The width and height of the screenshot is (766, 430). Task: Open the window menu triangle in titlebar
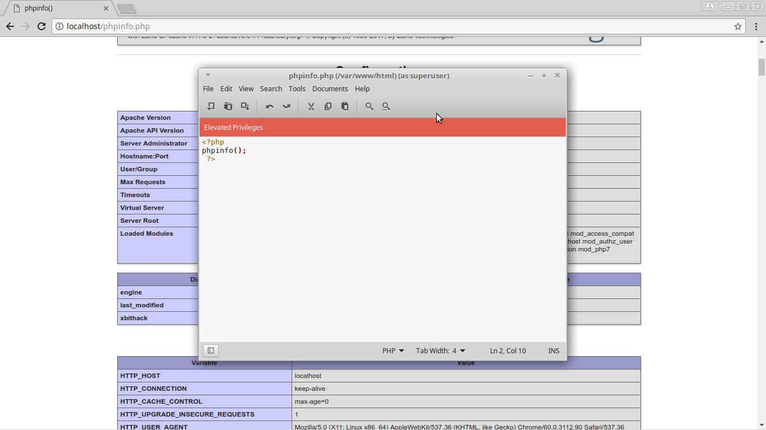click(208, 74)
